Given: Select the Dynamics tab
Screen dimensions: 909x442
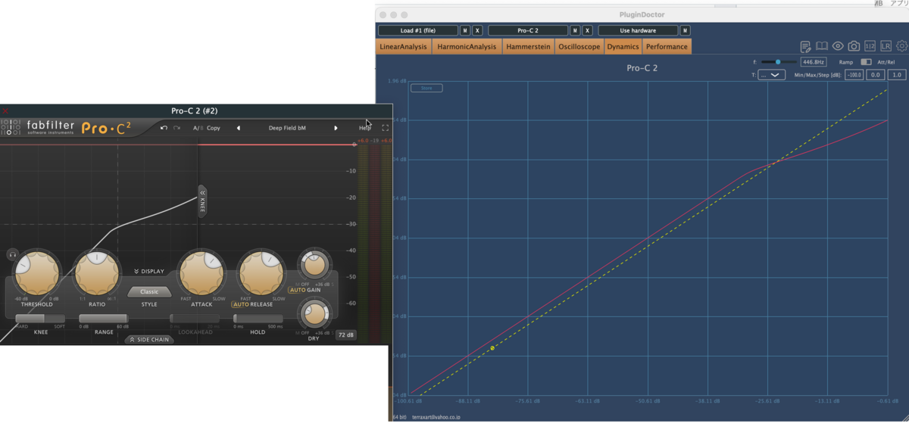Looking at the screenshot, I should coord(623,47).
